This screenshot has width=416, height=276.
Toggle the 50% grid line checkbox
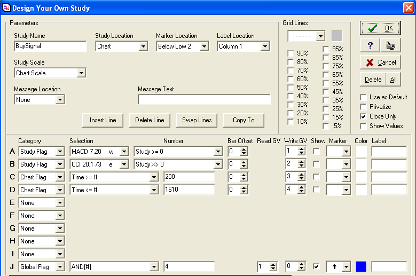(x=291, y=88)
